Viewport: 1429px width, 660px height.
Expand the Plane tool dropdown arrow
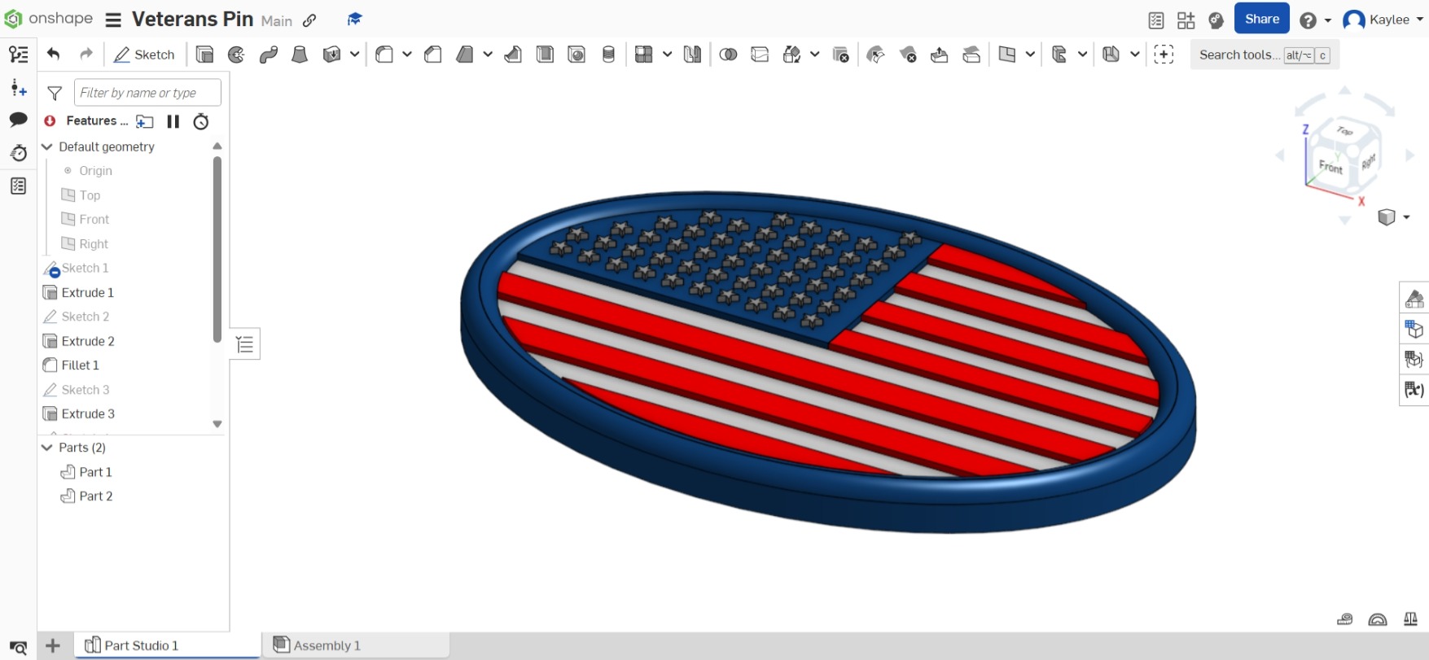[x=1030, y=55]
